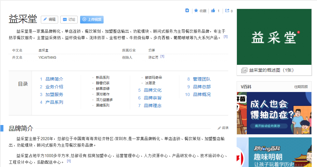Click the 奶茶 industry value
Screen dimensions: 317x167
[x=152, y=50]
